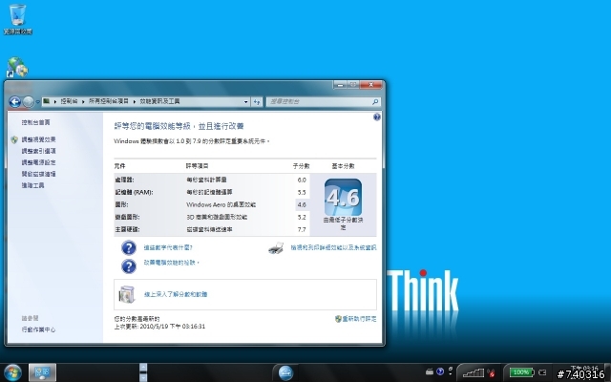Open 行動作業中心 link at sidebar bottom
This screenshot has width=611, height=382.
[38, 329]
